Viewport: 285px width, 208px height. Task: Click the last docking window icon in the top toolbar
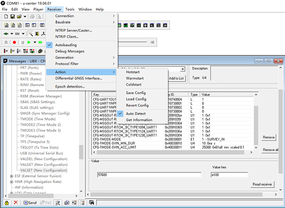point(165,25)
